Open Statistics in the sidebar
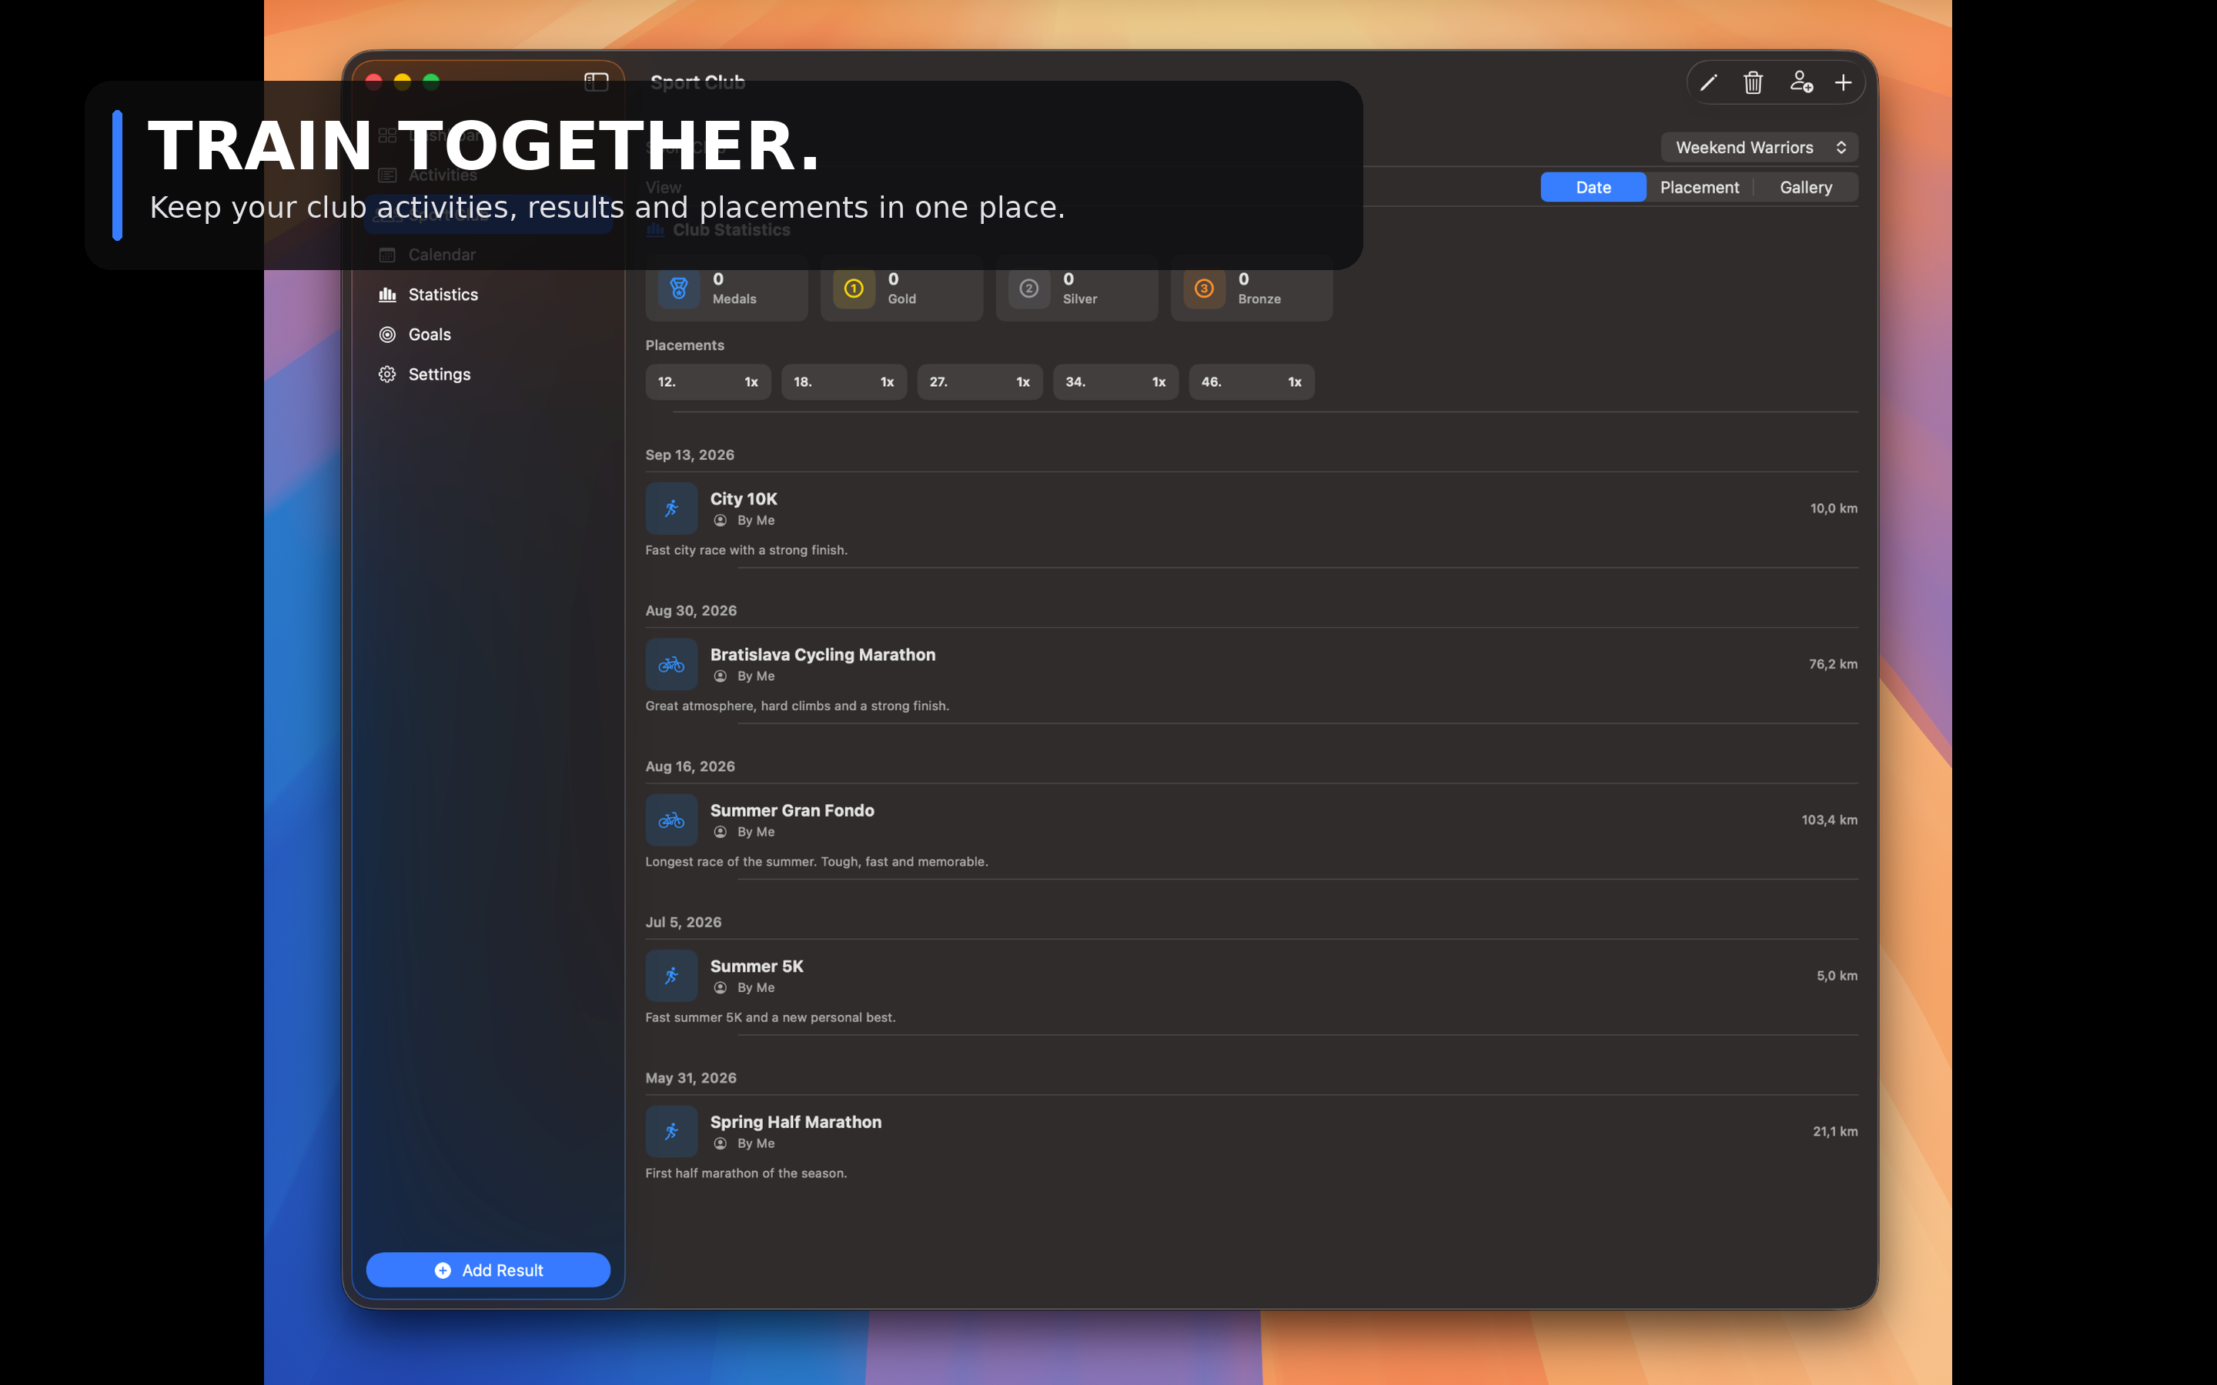The width and height of the screenshot is (2217, 1385). (x=488, y=294)
